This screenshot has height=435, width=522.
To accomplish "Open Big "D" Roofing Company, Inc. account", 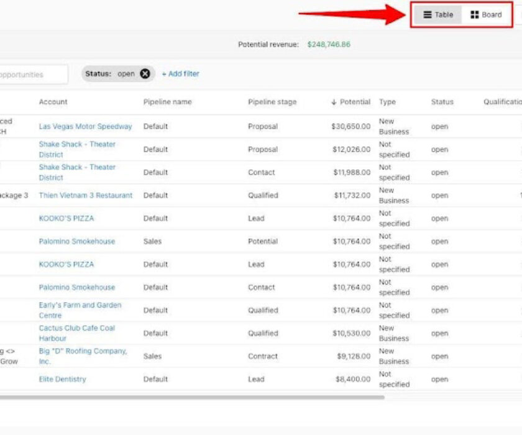I will coord(83,356).
